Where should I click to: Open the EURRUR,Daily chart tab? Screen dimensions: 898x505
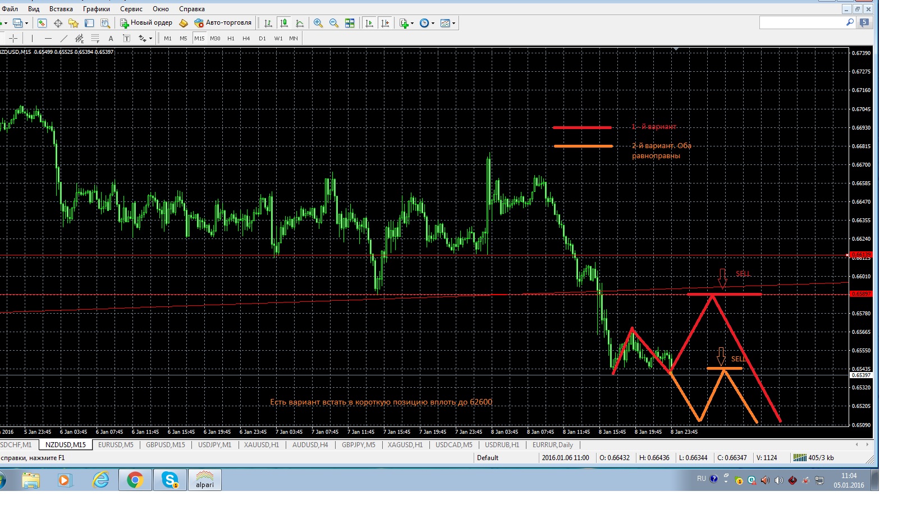click(x=553, y=445)
